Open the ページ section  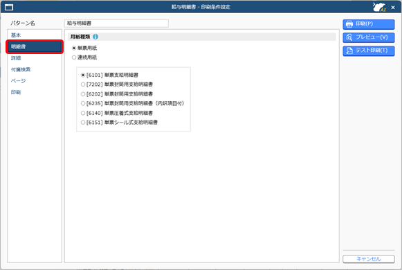click(x=35, y=81)
